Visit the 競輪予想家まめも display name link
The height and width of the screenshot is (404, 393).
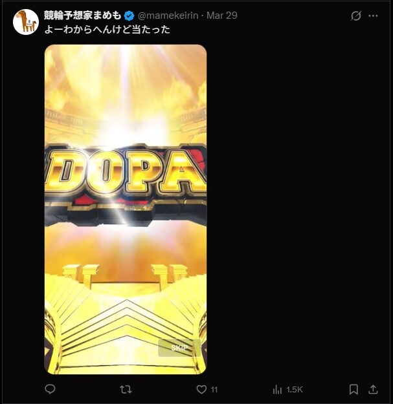(82, 16)
